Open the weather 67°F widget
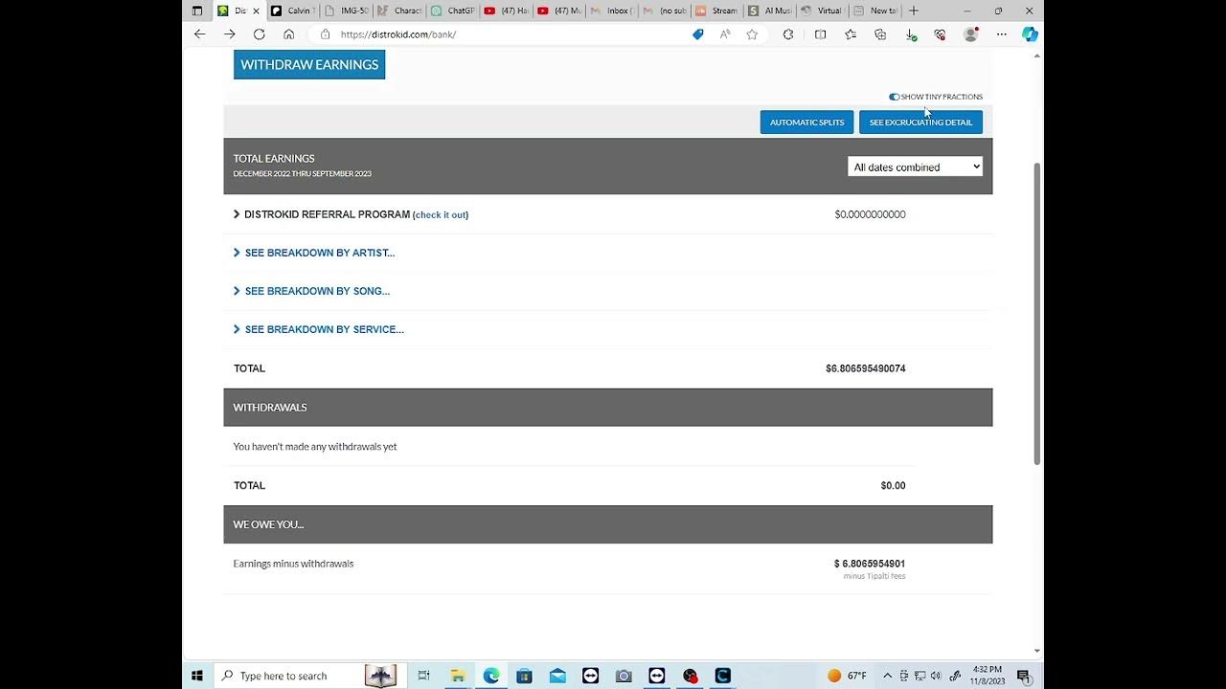Screen dimensions: 1226x689 pyautogui.click(x=847, y=676)
